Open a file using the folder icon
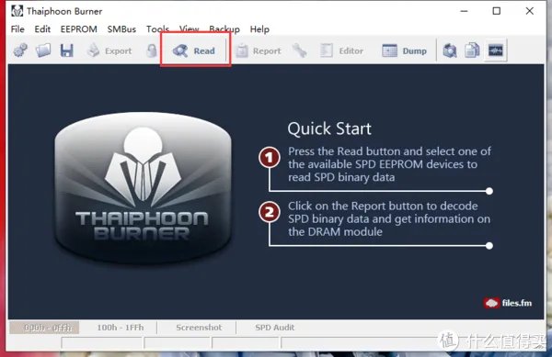The height and width of the screenshot is (357, 552). click(43, 50)
